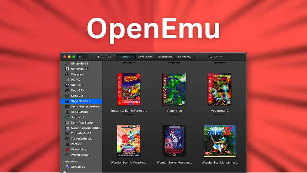Select Sega CD label in sidebar
The height and width of the screenshot is (173, 307).
coord(77,96)
